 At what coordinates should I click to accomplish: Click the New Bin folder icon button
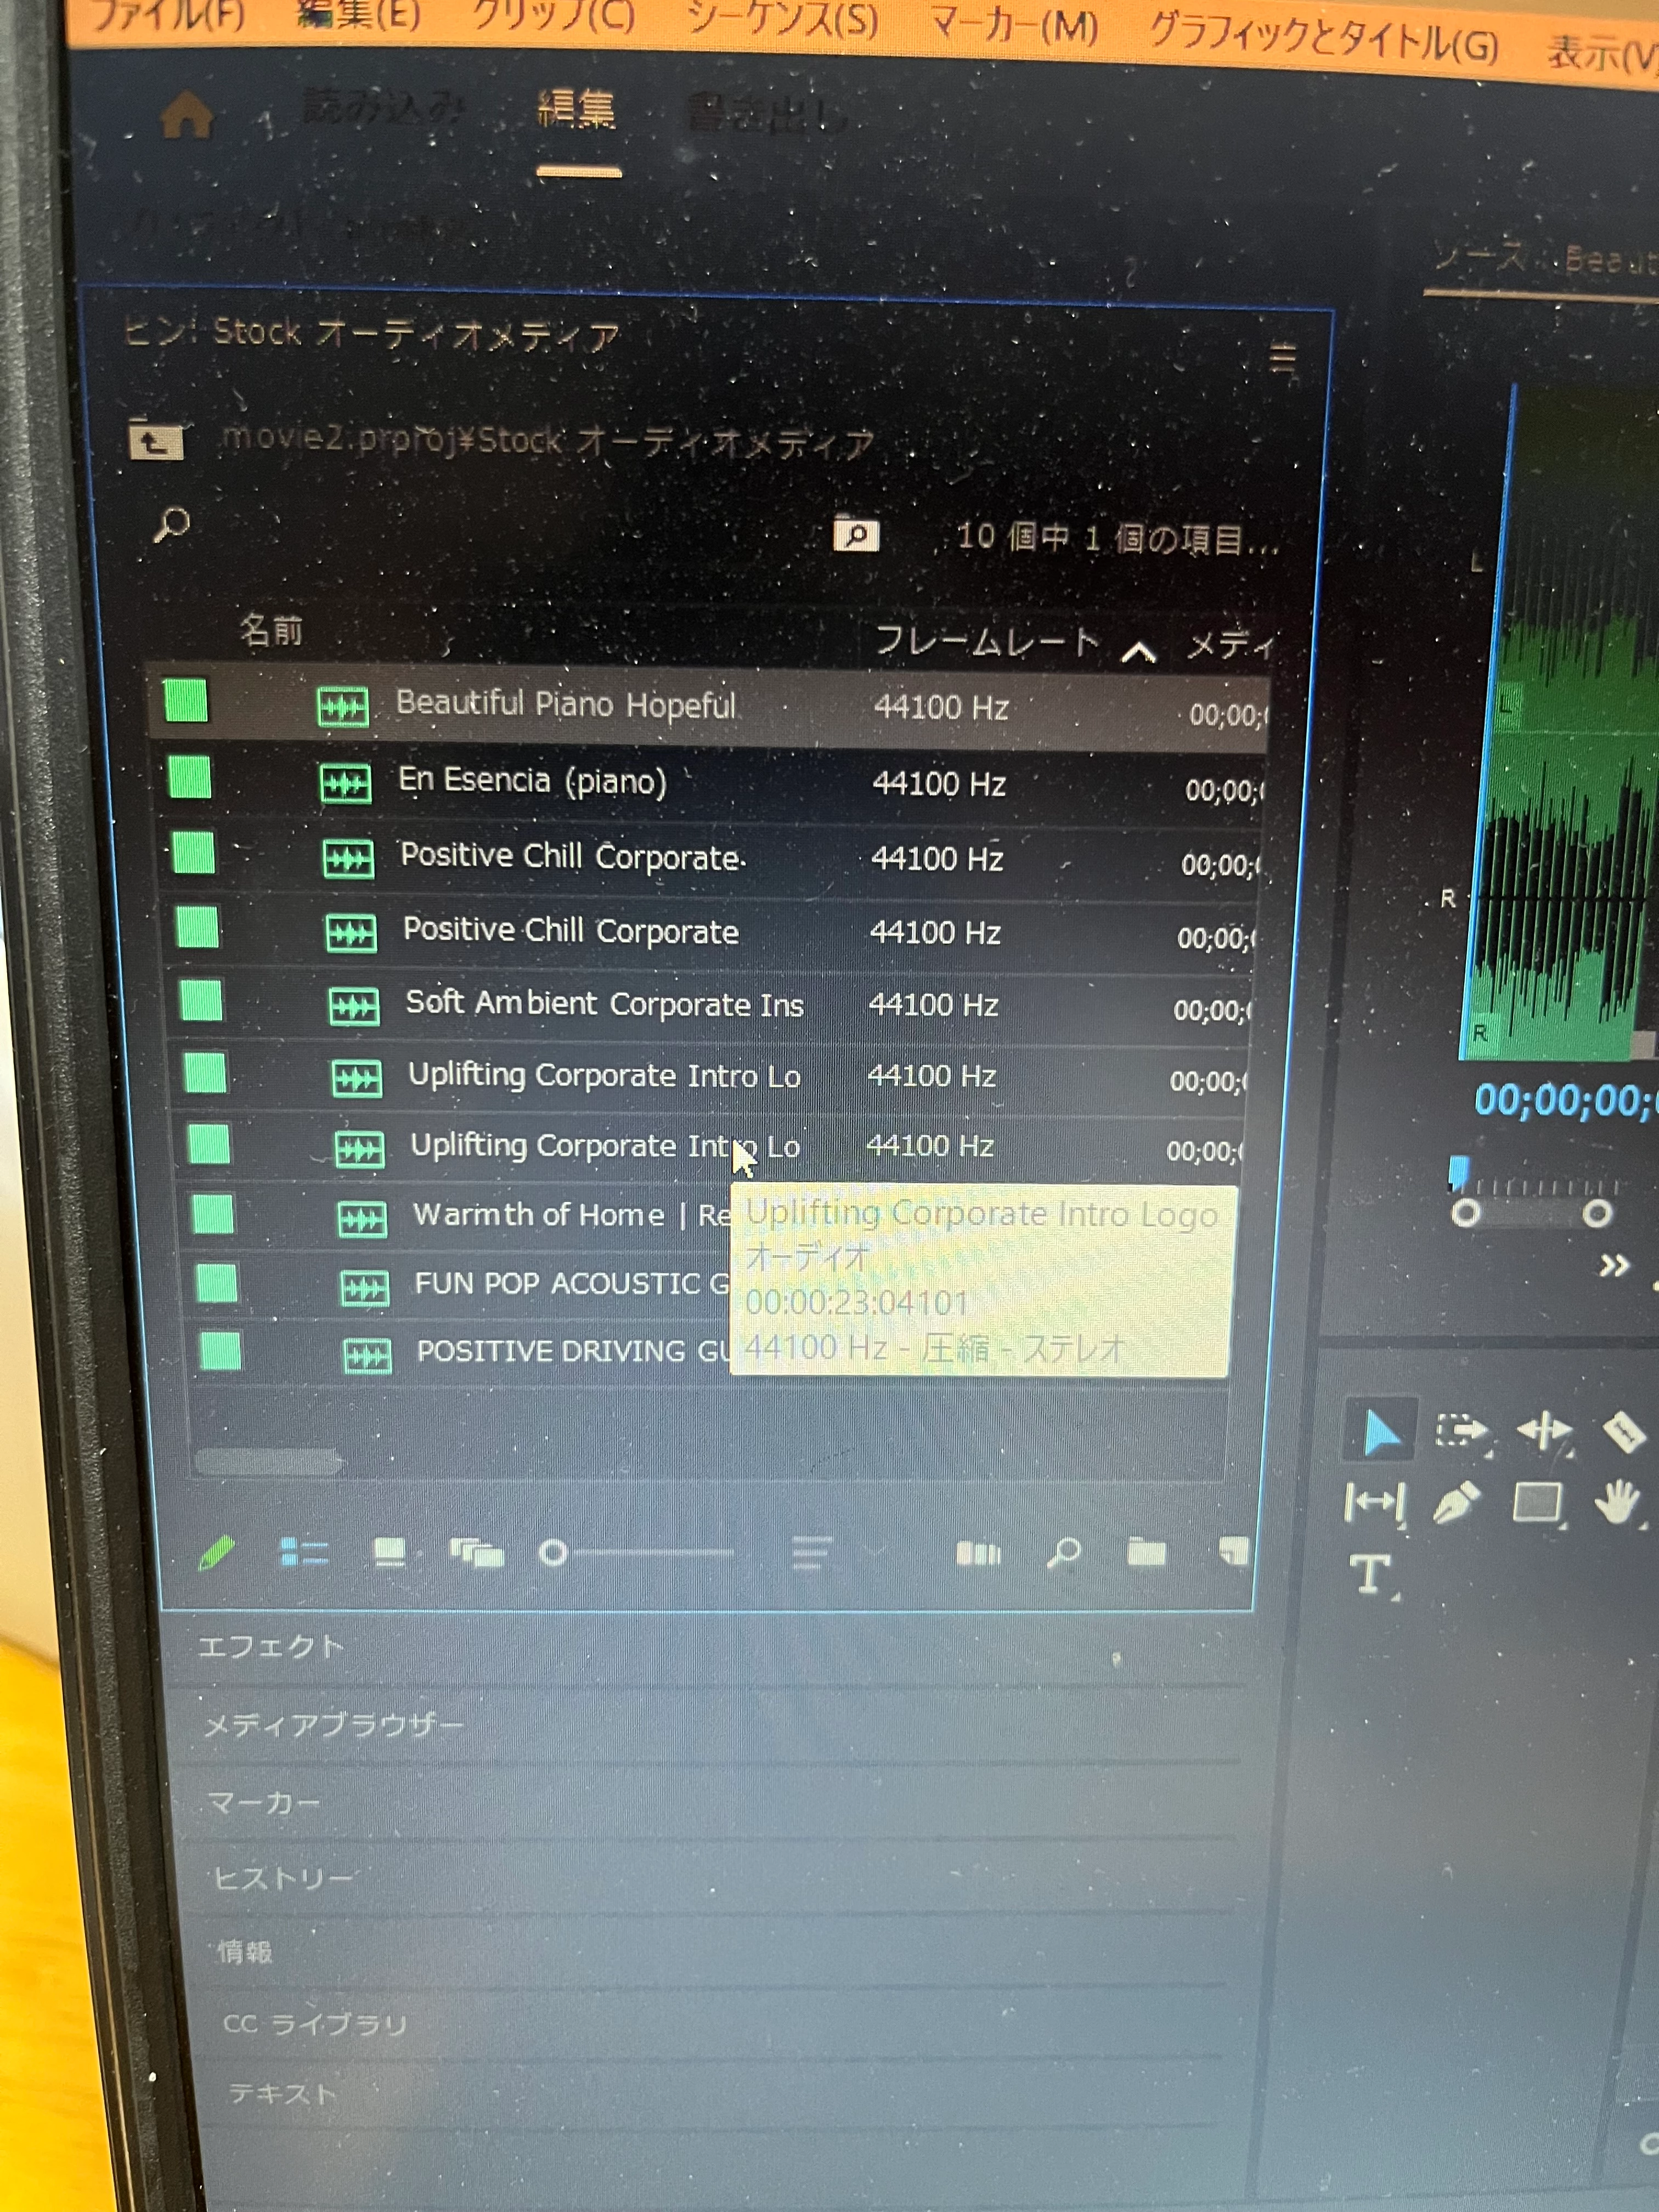pos(1146,1552)
